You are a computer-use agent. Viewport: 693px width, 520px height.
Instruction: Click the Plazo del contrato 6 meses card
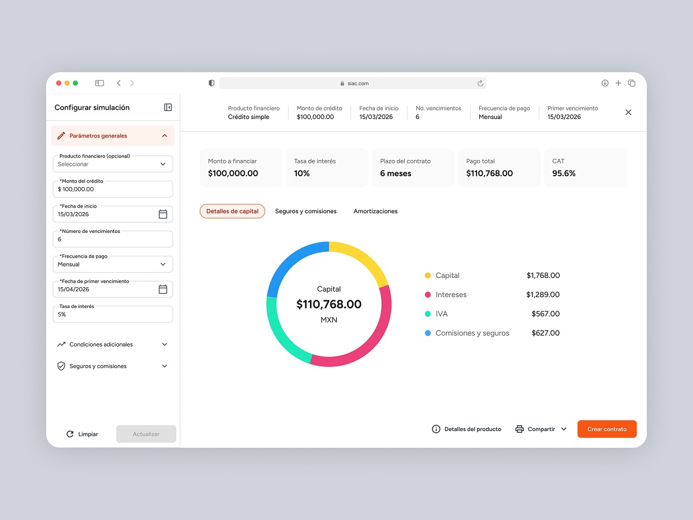[x=413, y=168]
